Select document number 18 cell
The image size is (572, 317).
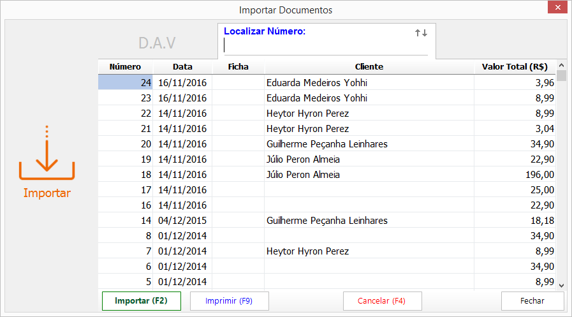126,175
